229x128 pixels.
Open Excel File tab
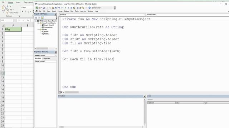click(x=3, y=2)
